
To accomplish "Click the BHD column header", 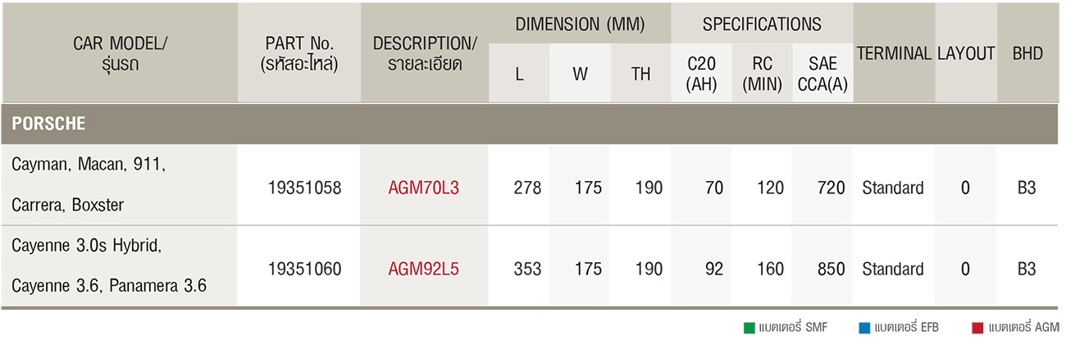I will click(x=1028, y=53).
